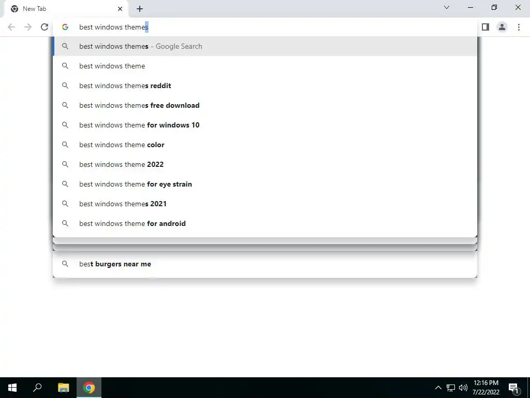Pick 'best windows themes 2021' suggestion
This screenshot has height=398, width=530.
click(265, 203)
